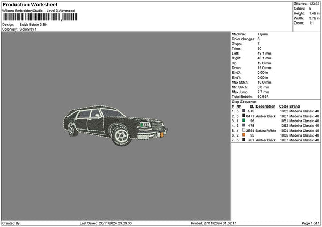Pick the Natural White swatch in stop 5
The image size is (322, 227).
(244, 130)
